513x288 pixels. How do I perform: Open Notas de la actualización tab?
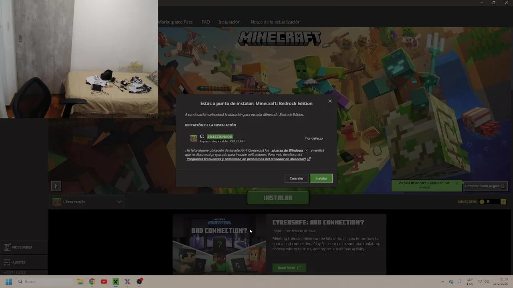click(275, 22)
